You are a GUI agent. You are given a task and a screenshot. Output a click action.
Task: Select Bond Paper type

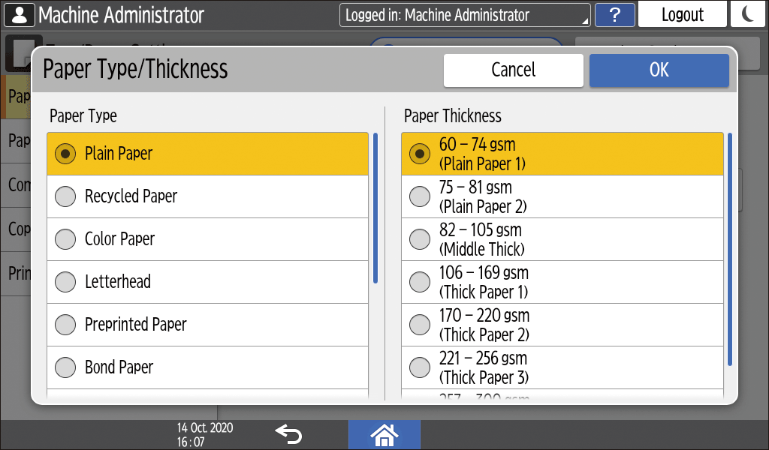pyautogui.click(x=66, y=367)
